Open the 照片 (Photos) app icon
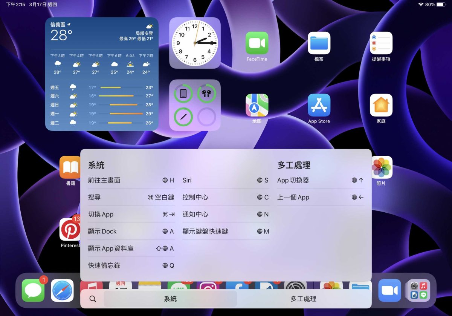Image resolution: width=452 pixels, height=316 pixels. point(381,167)
